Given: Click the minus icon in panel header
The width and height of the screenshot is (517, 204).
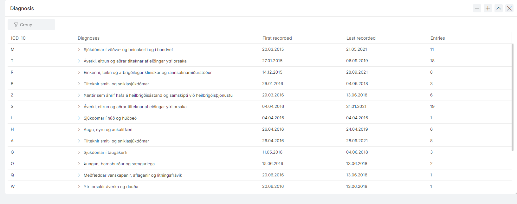Looking at the screenshot, I should click(477, 8).
